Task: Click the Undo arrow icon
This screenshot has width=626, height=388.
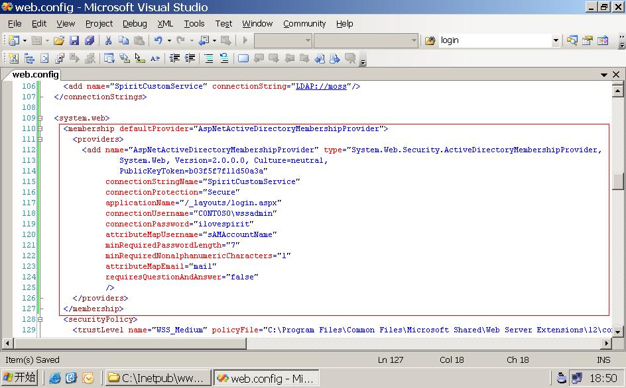Action: [x=158, y=40]
